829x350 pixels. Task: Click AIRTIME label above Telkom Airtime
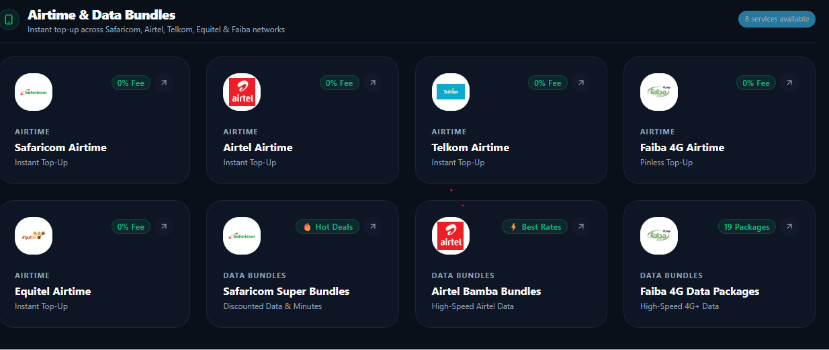pyautogui.click(x=449, y=132)
